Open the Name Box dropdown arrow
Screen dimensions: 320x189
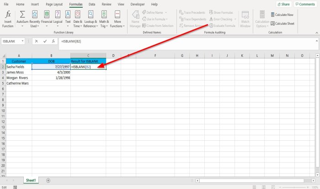pos(22,41)
